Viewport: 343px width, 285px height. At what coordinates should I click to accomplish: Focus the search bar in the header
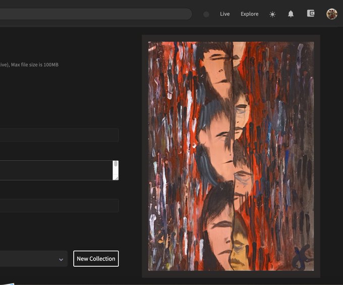[96, 14]
